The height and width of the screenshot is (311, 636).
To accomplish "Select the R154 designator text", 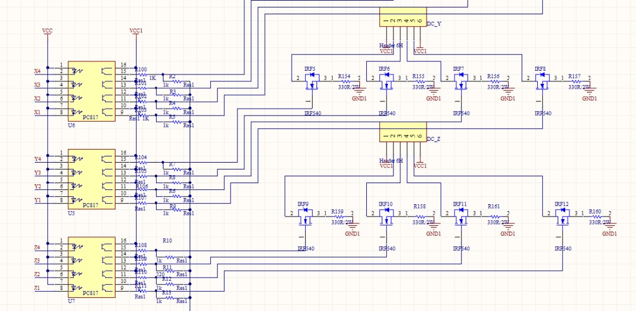I will (x=344, y=76).
